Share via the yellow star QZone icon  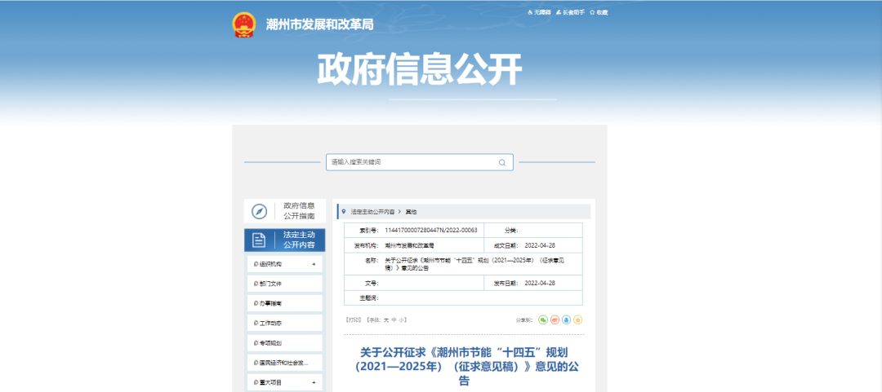click(x=577, y=319)
